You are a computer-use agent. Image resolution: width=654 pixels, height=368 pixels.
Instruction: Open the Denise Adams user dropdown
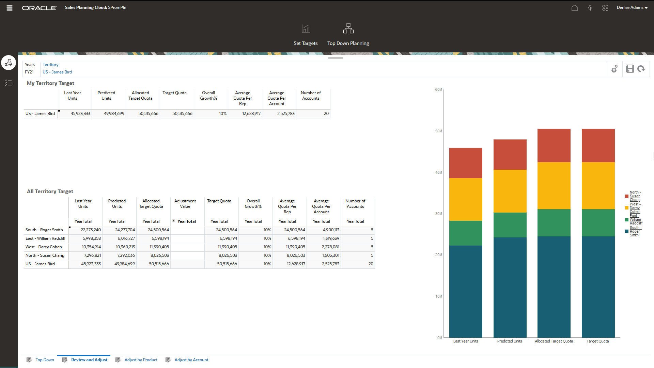pos(632,7)
